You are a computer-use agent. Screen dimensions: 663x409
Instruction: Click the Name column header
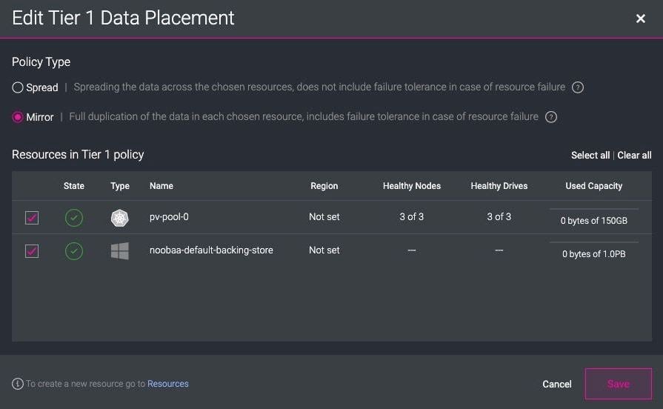(161, 186)
